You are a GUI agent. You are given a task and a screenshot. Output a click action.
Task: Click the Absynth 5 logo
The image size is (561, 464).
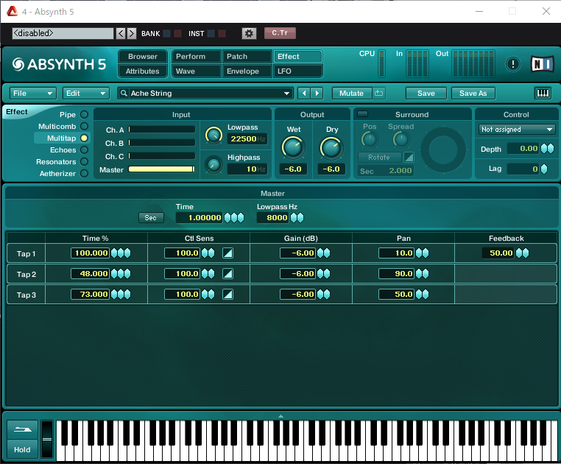tap(59, 65)
